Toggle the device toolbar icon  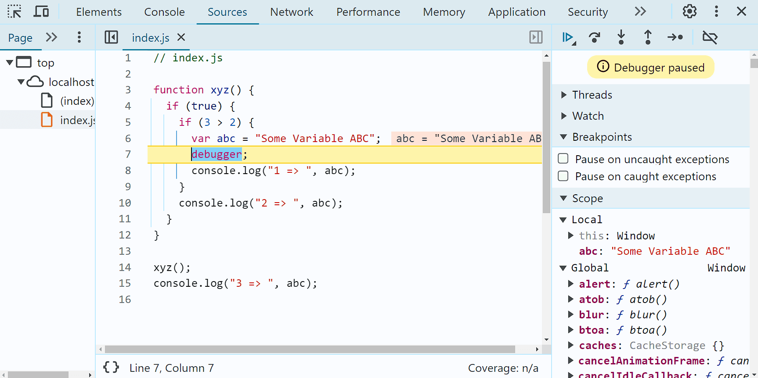(41, 11)
